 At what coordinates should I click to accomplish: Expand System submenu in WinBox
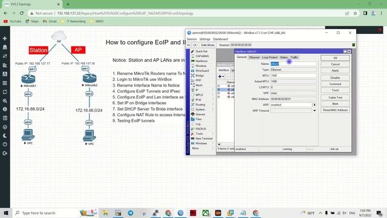point(213,109)
